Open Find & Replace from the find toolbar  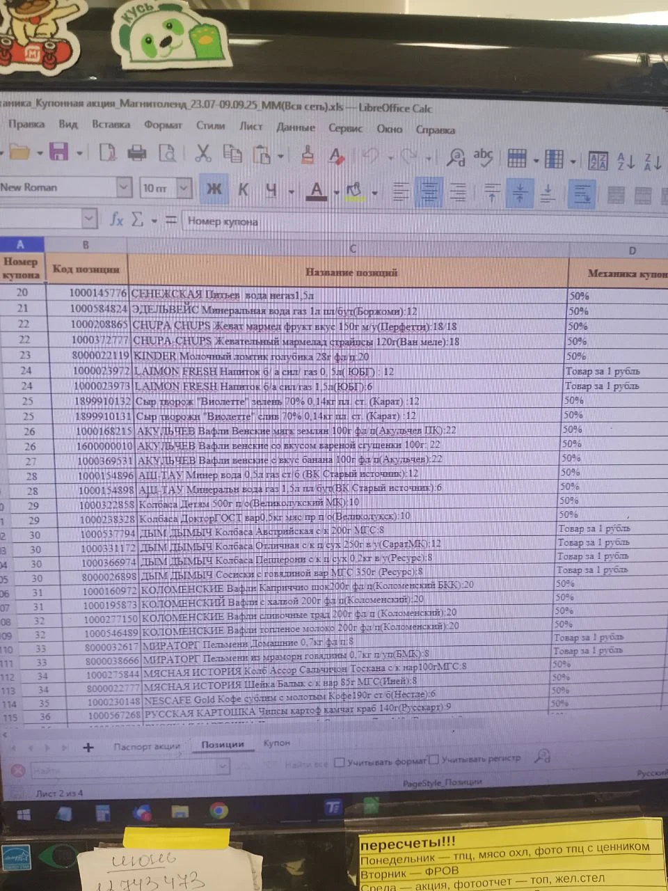(543, 757)
